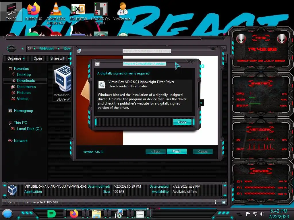Launch the FURRY FUX Firefox shortcut
This screenshot has height=220, width=294.
pyautogui.click(x=33, y=11)
